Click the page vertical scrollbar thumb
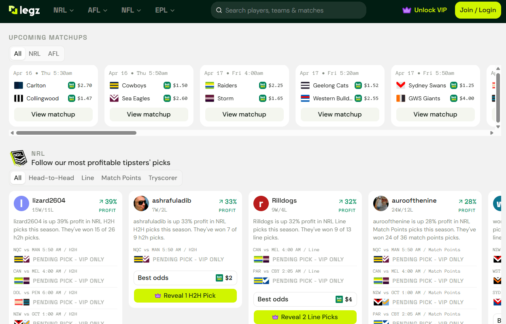 [x=498, y=97]
